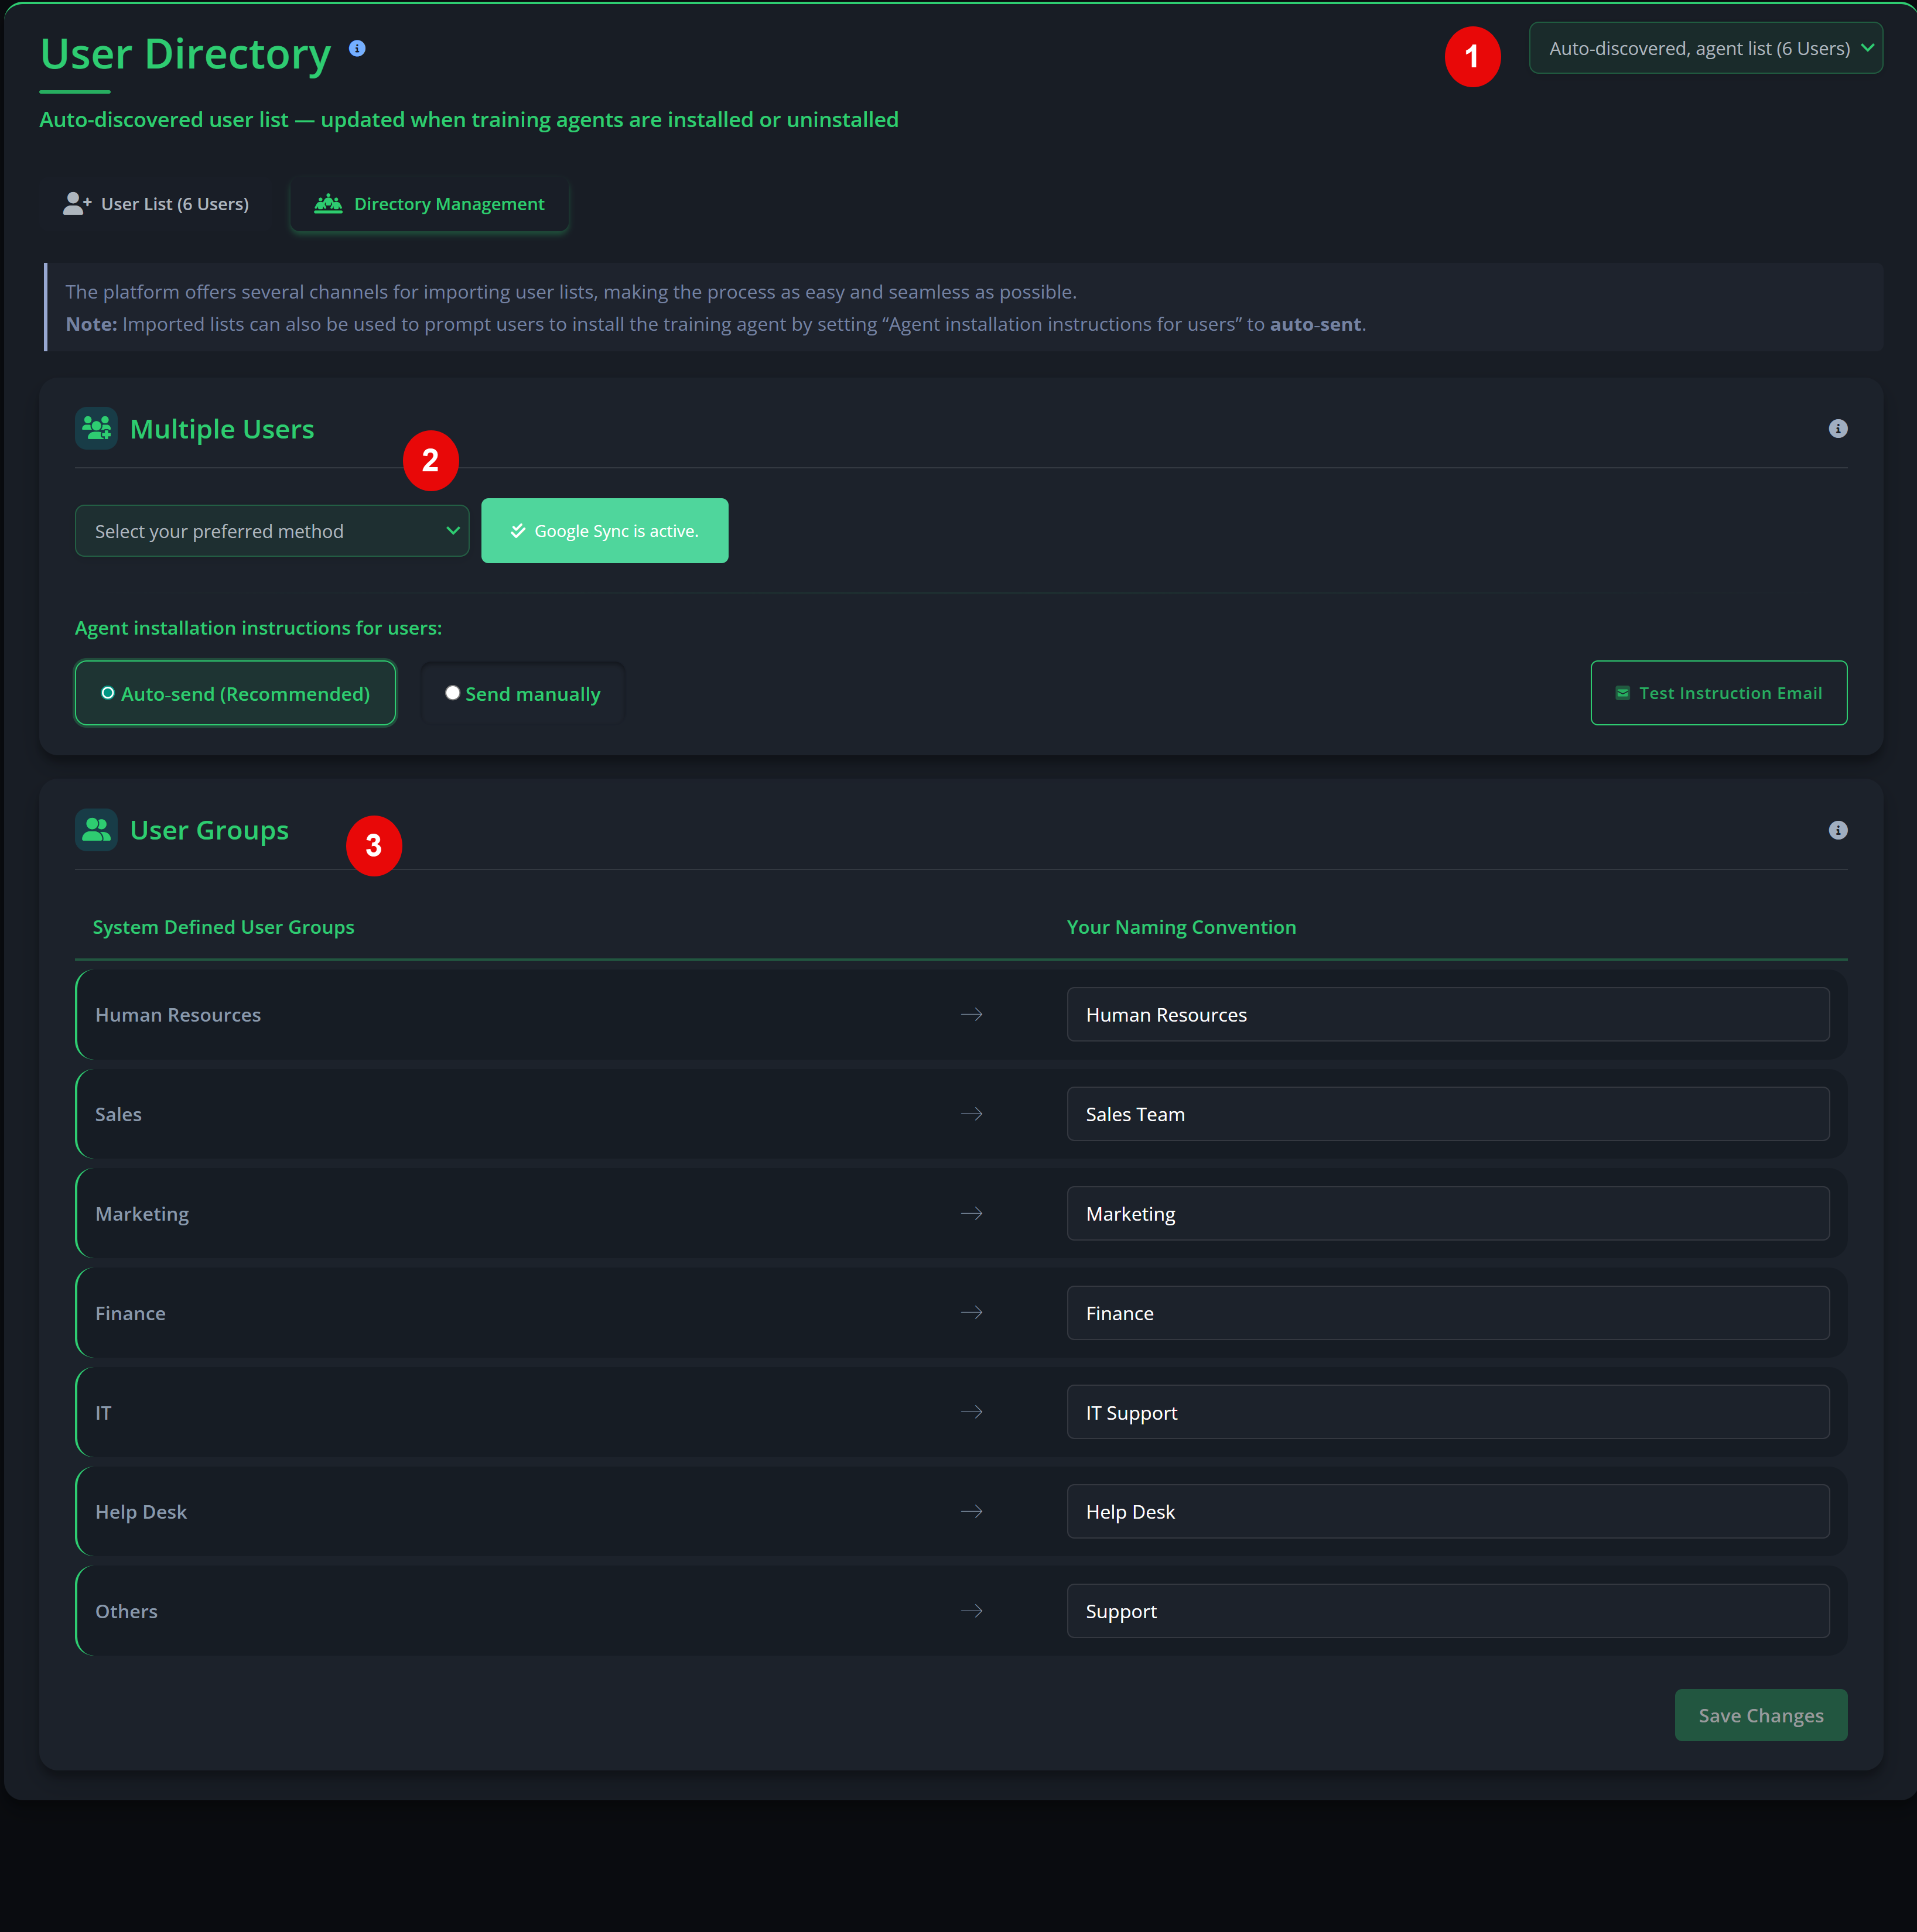
Task: Switch to the User List tab
Action: point(155,203)
